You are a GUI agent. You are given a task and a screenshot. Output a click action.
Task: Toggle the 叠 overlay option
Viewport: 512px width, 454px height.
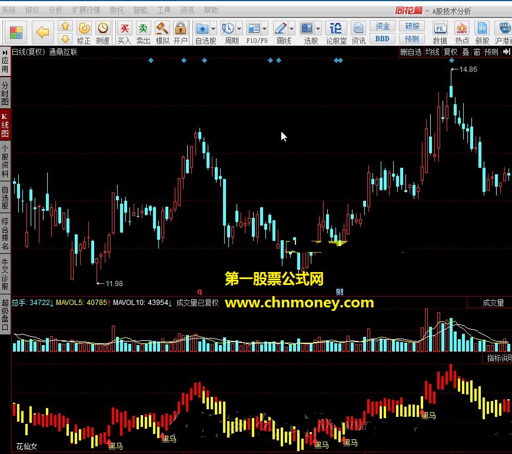[x=466, y=52]
